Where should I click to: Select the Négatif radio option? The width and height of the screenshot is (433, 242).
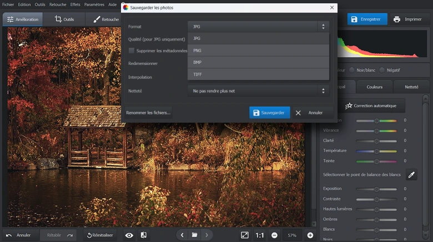tap(382, 70)
